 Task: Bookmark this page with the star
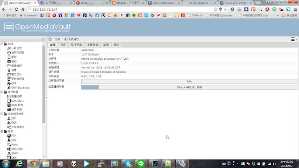(225, 9)
